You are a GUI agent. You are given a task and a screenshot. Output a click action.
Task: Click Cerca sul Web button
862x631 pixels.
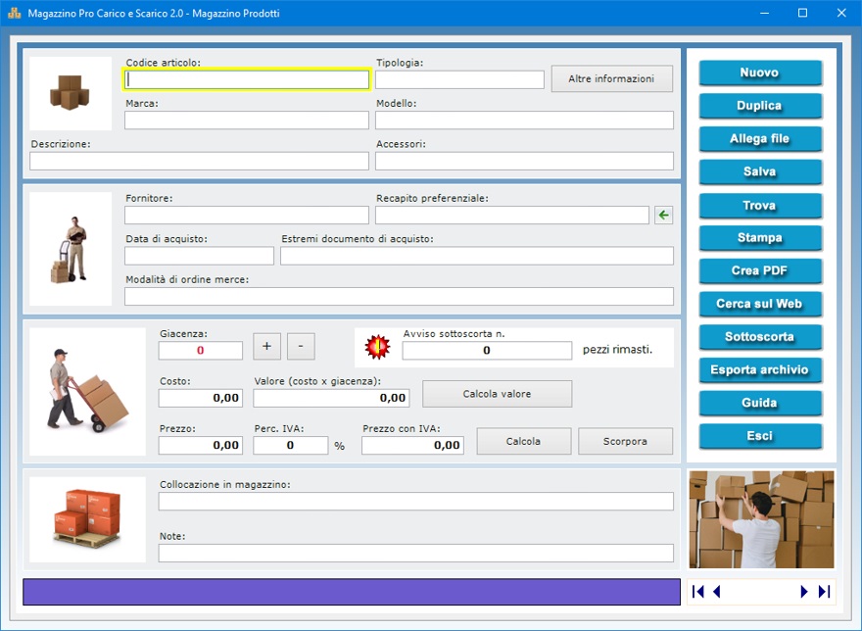(760, 304)
